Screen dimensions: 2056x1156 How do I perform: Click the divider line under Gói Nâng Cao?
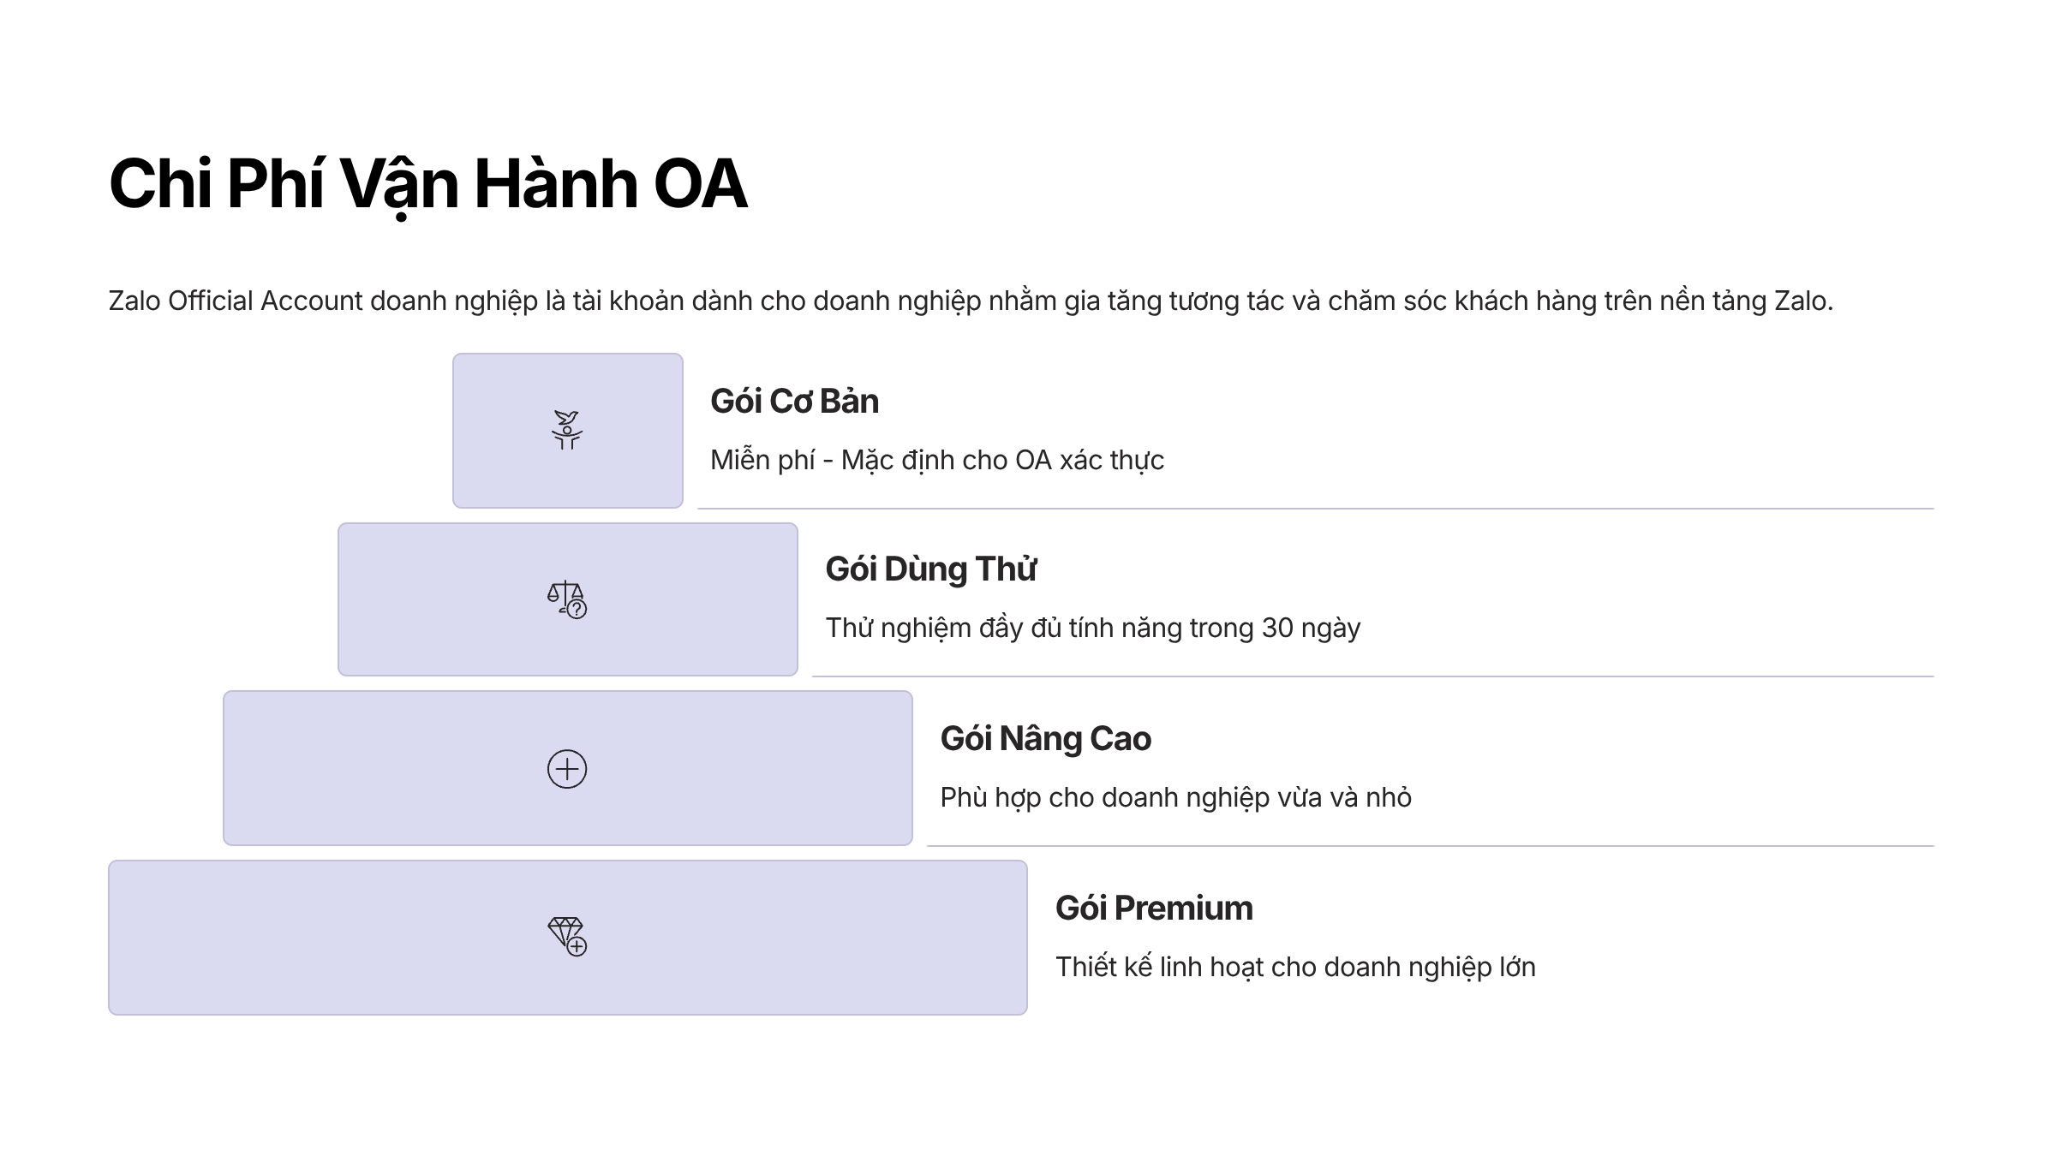(1430, 846)
